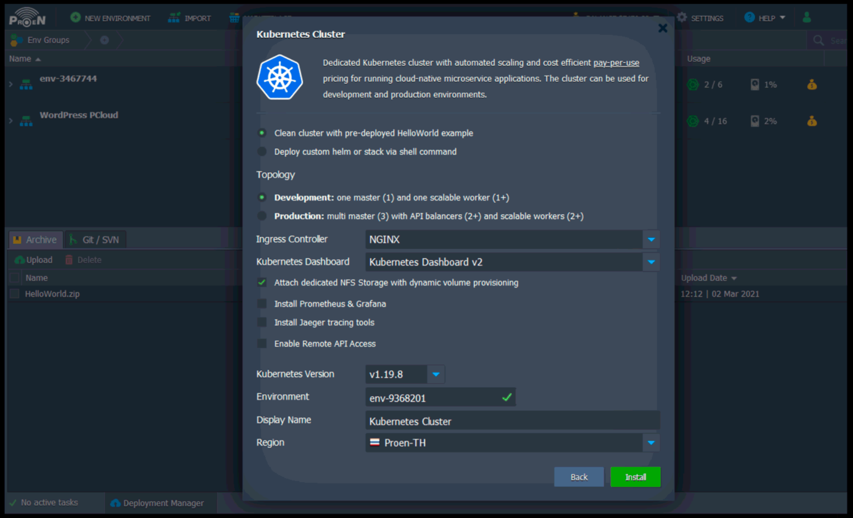The height and width of the screenshot is (518, 853).
Task: Toggle Attach dedicated NFS Storage checkbox
Action: click(x=262, y=282)
